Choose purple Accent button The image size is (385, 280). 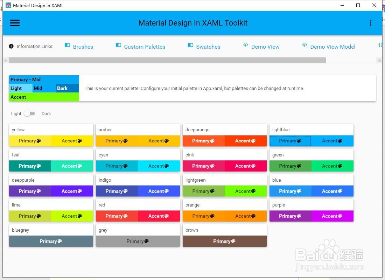point(332,216)
